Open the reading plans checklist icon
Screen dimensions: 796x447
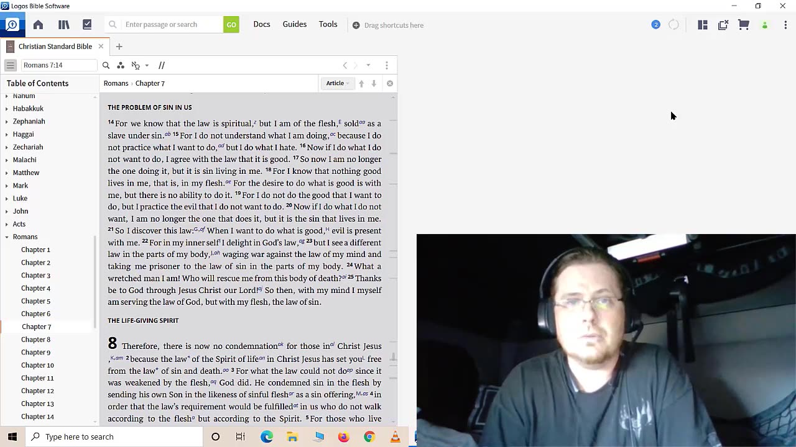point(87,25)
